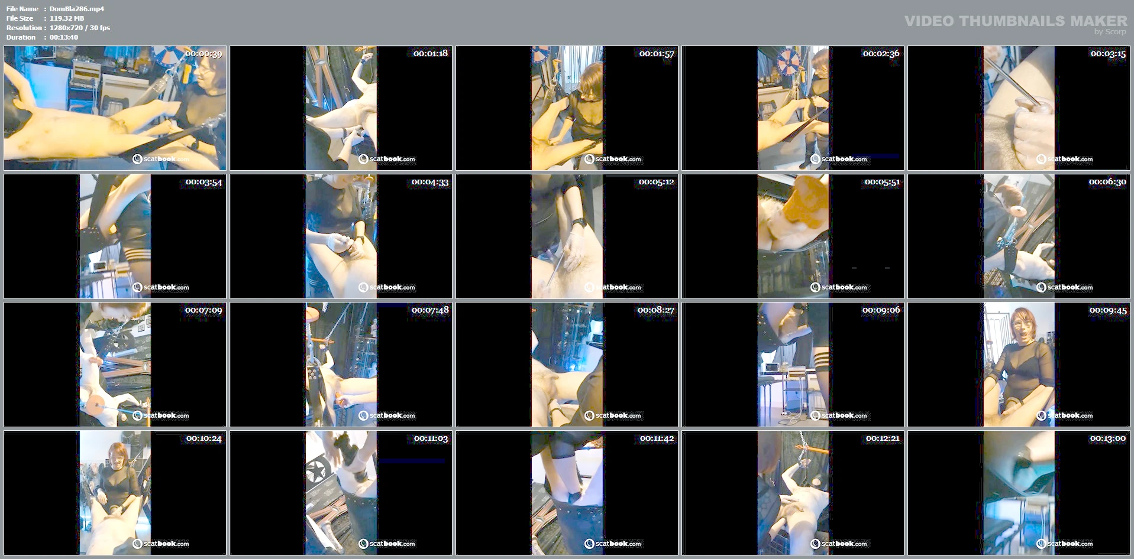Choose the thumbnail at 00:05:12
The width and height of the screenshot is (1134, 559).
coord(567,236)
